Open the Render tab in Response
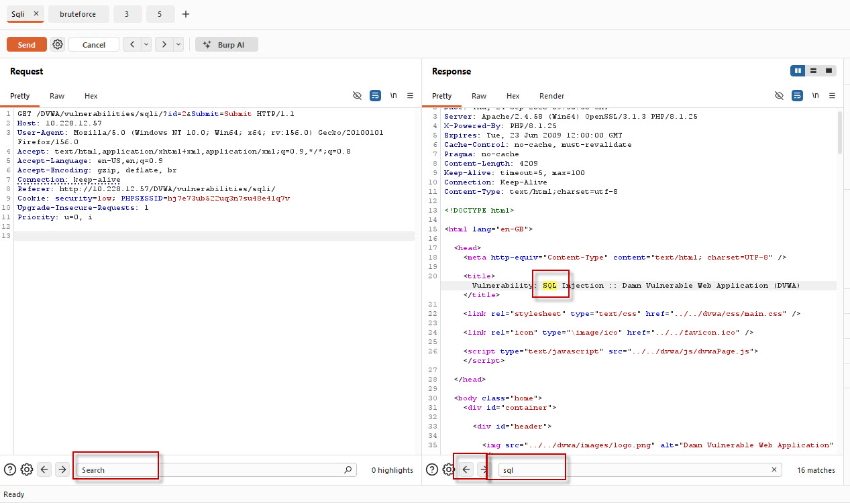 (552, 96)
